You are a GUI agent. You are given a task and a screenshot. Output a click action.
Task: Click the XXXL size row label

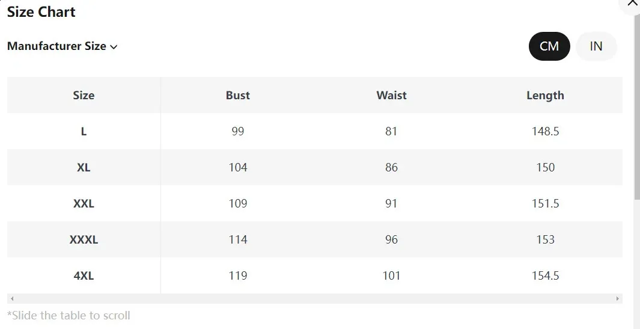pyautogui.click(x=84, y=239)
